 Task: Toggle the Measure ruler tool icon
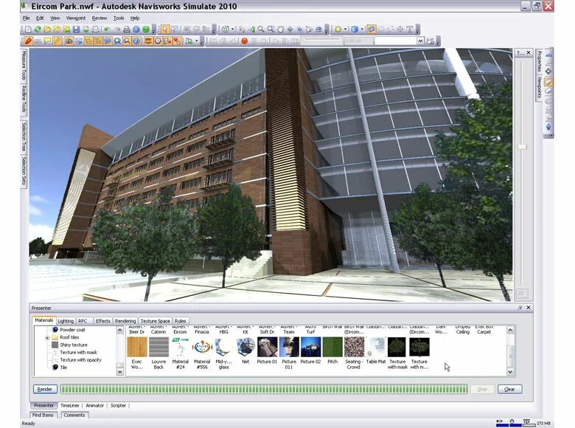point(57,41)
